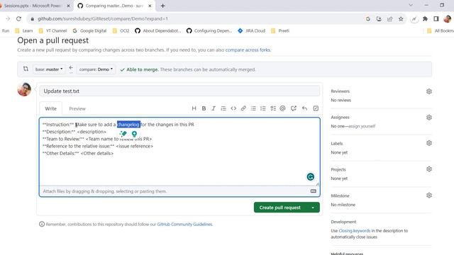Open the Chrome profile avatar
The height and width of the screenshot is (255, 454).
[447, 19]
